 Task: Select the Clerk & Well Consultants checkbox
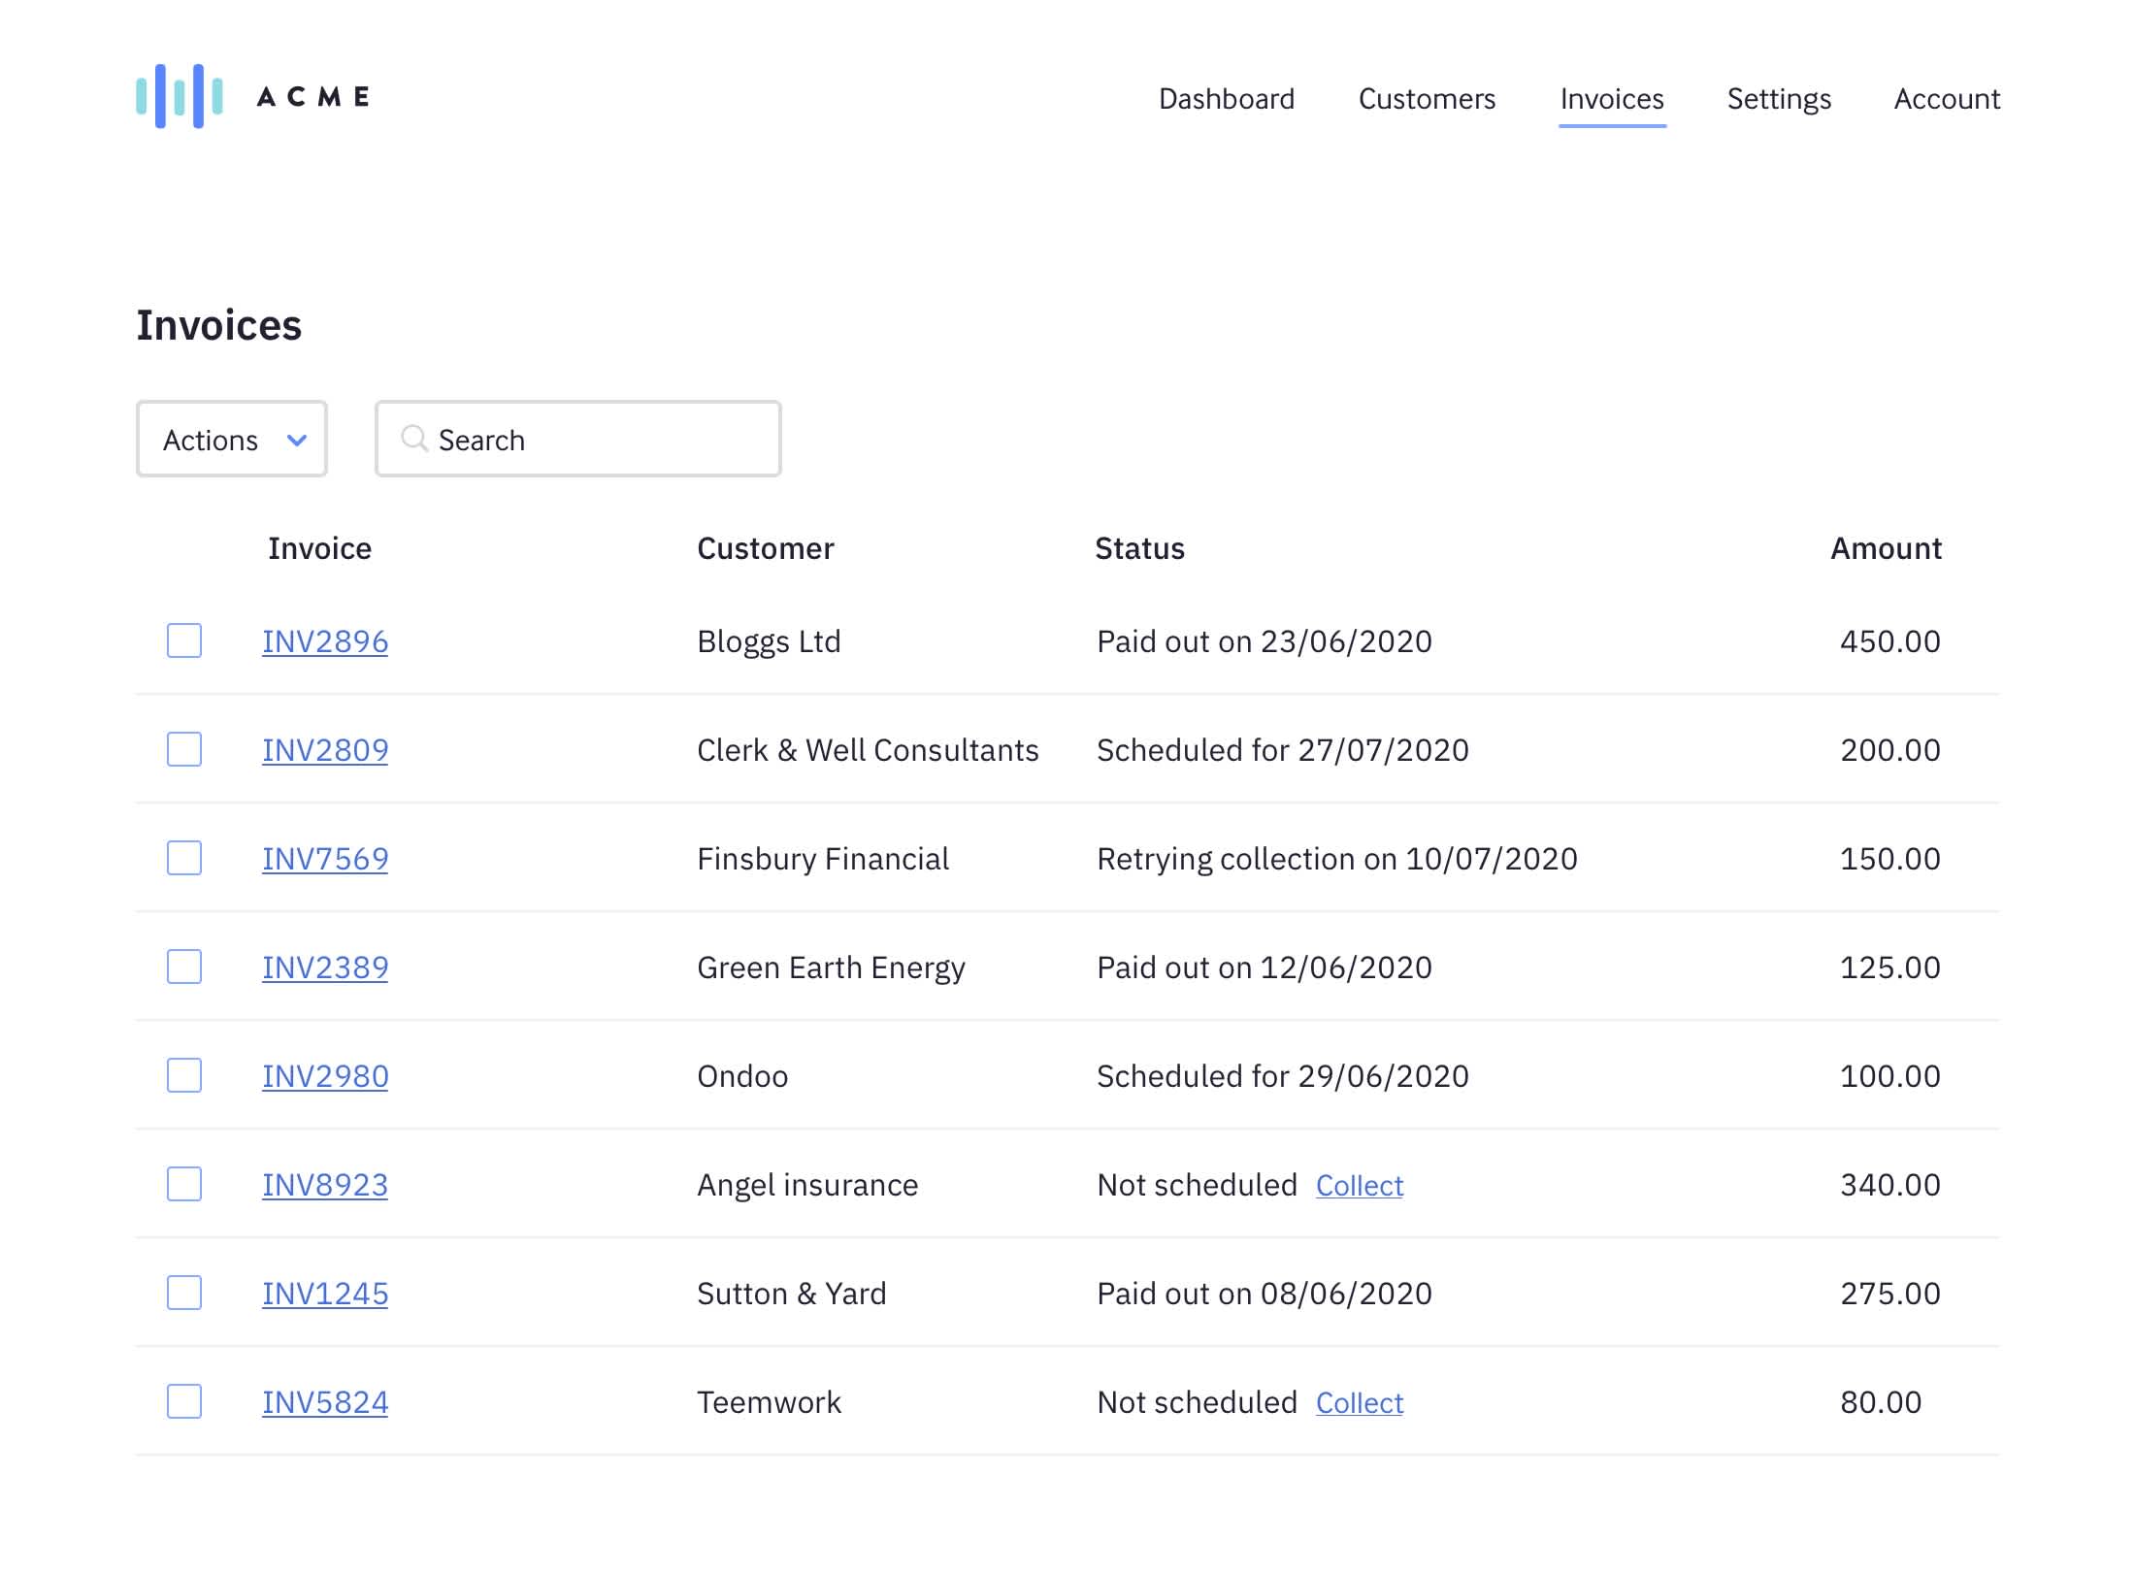[184, 749]
